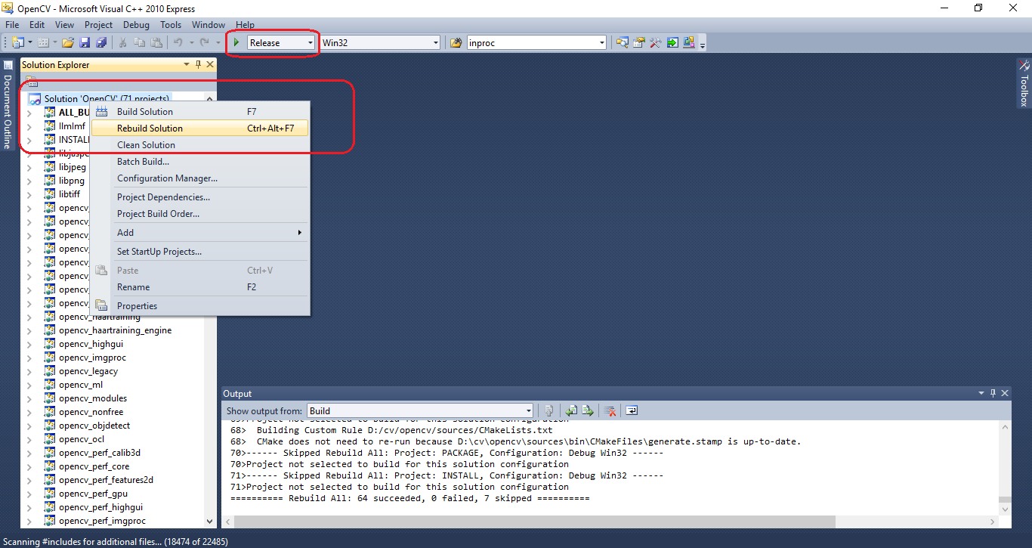Click the New Project toolbar icon
The height and width of the screenshot is (548, 1032).
[x=17, y=42]
